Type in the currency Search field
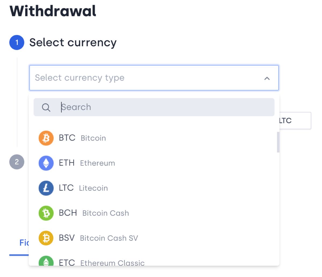Screen dimensions: 322x277 (x=161, y=107)
